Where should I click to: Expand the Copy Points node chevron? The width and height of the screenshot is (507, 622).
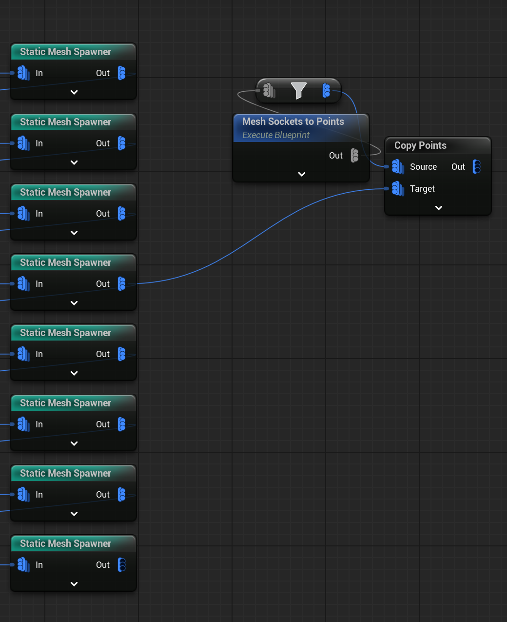pos(439,208)
